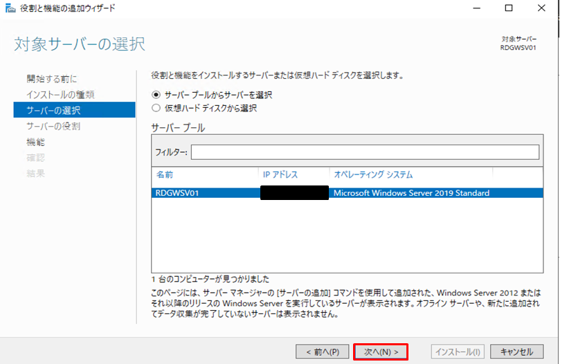Minimize the wizard window

(x=478, y=8)
